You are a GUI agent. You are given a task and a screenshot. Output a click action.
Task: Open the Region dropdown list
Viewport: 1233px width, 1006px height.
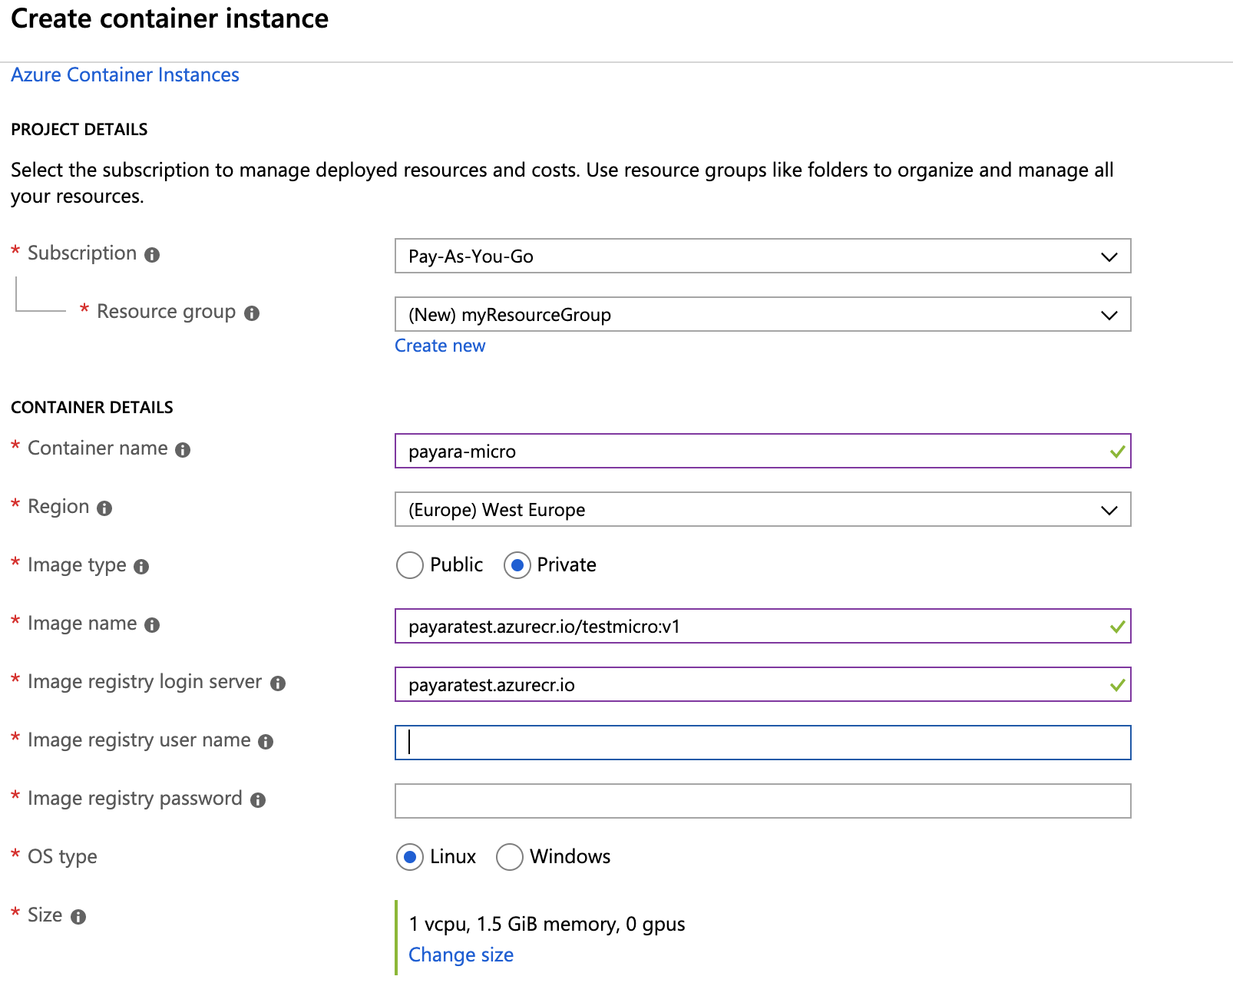point(762,510)
